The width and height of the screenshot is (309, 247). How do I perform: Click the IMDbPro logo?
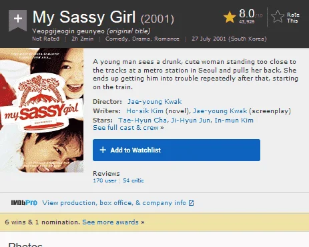(24, 203)
